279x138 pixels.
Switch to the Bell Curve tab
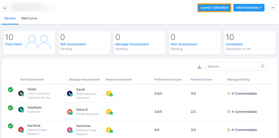29,18
